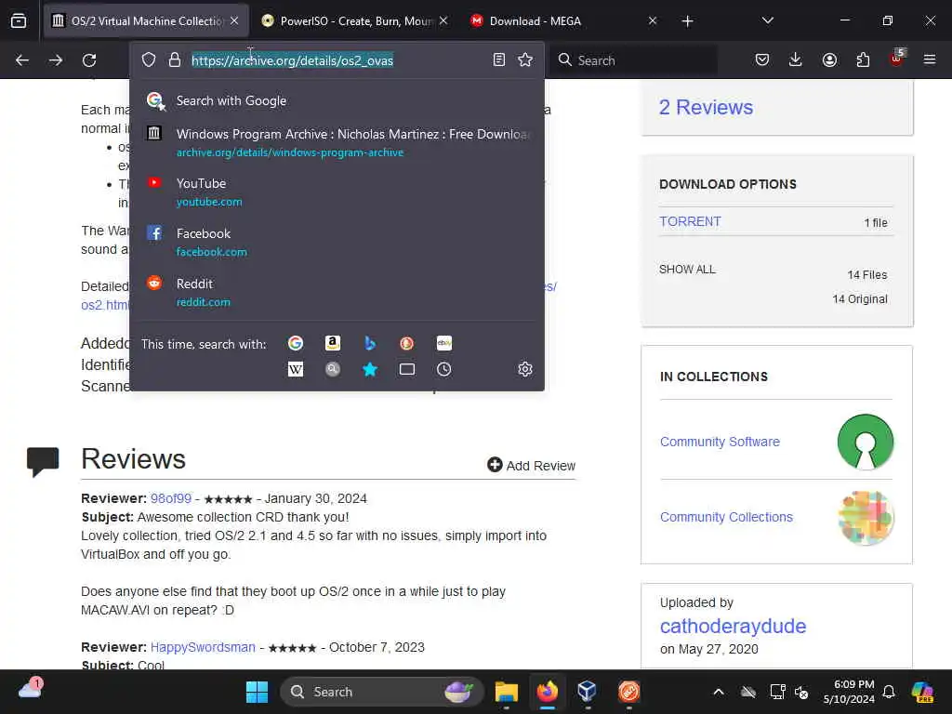Screen dimensions: 952x714
Task: Open the taskbar clock showing 6:09 PM
Action: click(849, 692)
